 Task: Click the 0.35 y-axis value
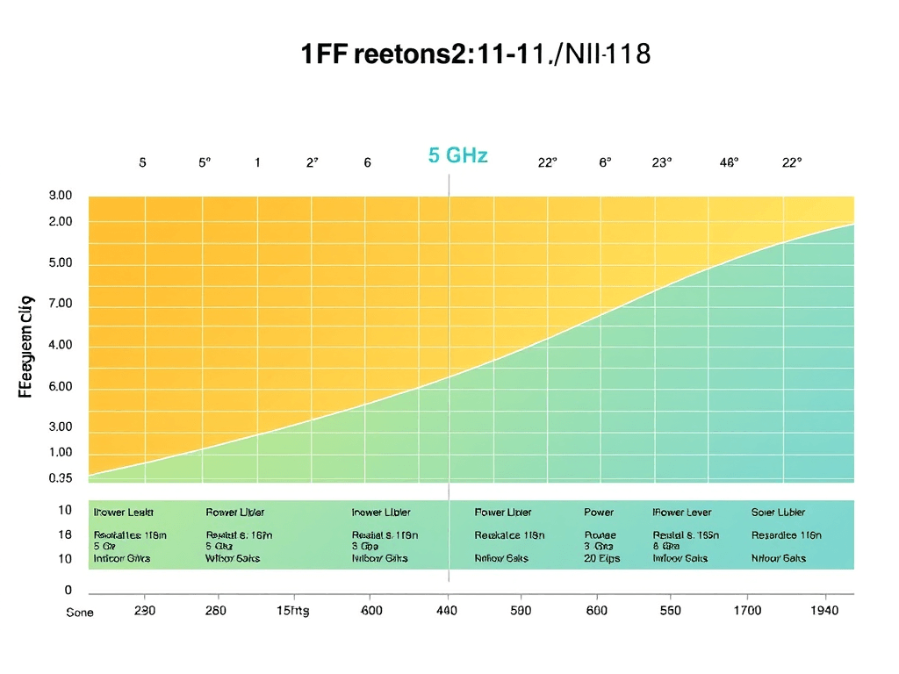61,478
